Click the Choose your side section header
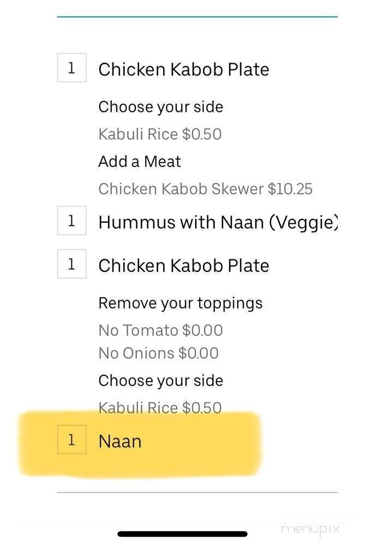 pyautogui.click(x=161, y=106)
